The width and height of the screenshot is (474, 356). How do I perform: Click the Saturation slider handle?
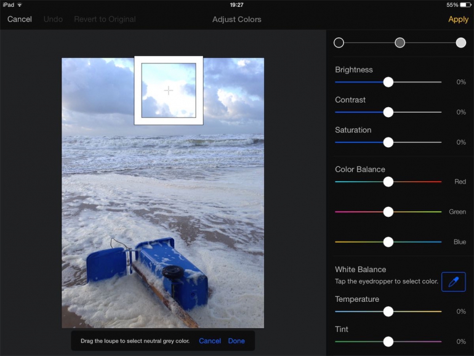(x=388, y=142)
